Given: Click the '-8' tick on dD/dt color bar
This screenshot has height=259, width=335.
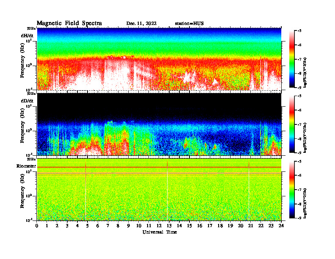Looking at the screenshot, I should [299, 139].
